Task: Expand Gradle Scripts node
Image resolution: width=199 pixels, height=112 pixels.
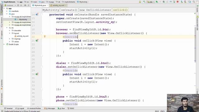Action: point(4,44)
